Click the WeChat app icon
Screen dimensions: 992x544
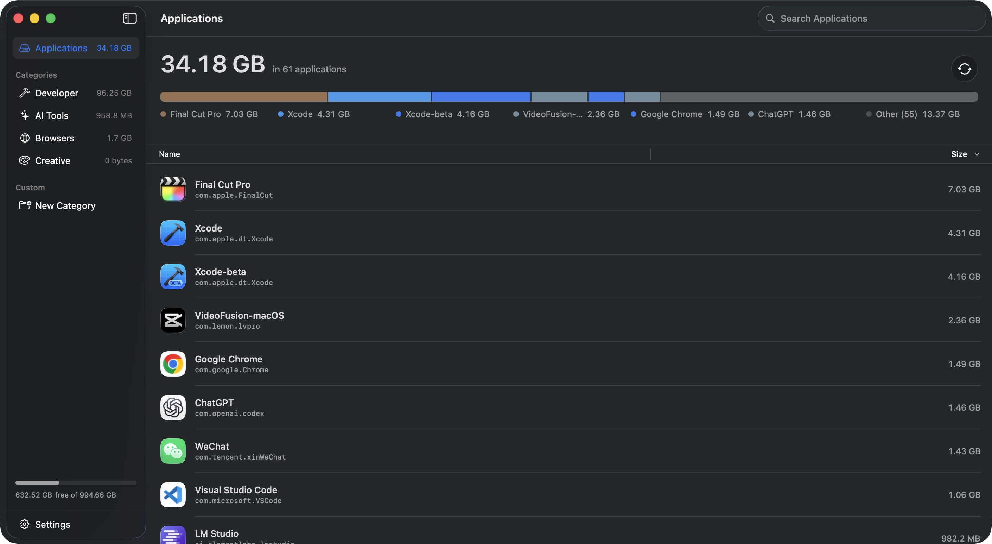[173, 451]
